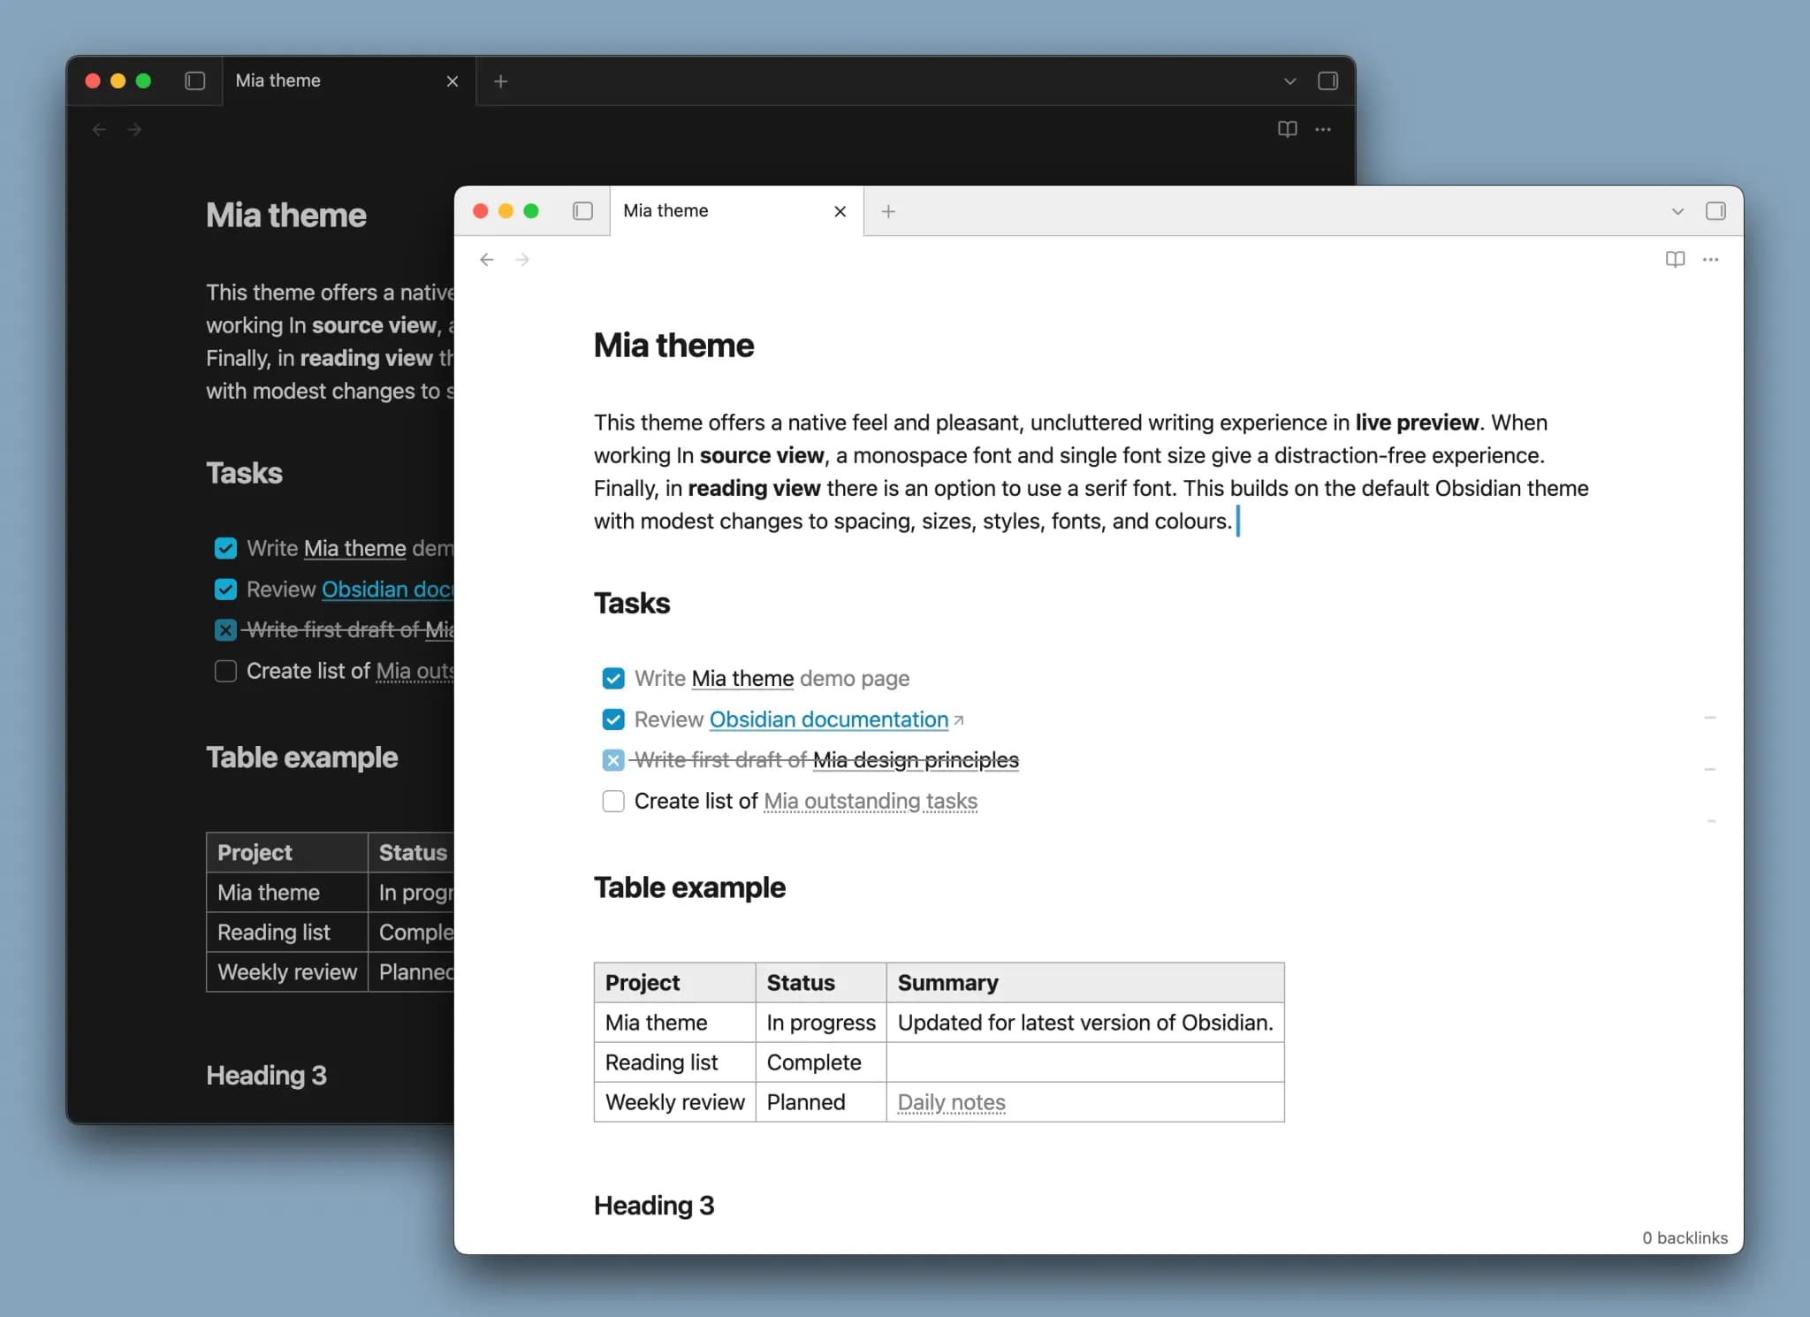Check 'Create list of' task in dark window
Viewport: 1810px width, 1317px height.
[225, 671]
